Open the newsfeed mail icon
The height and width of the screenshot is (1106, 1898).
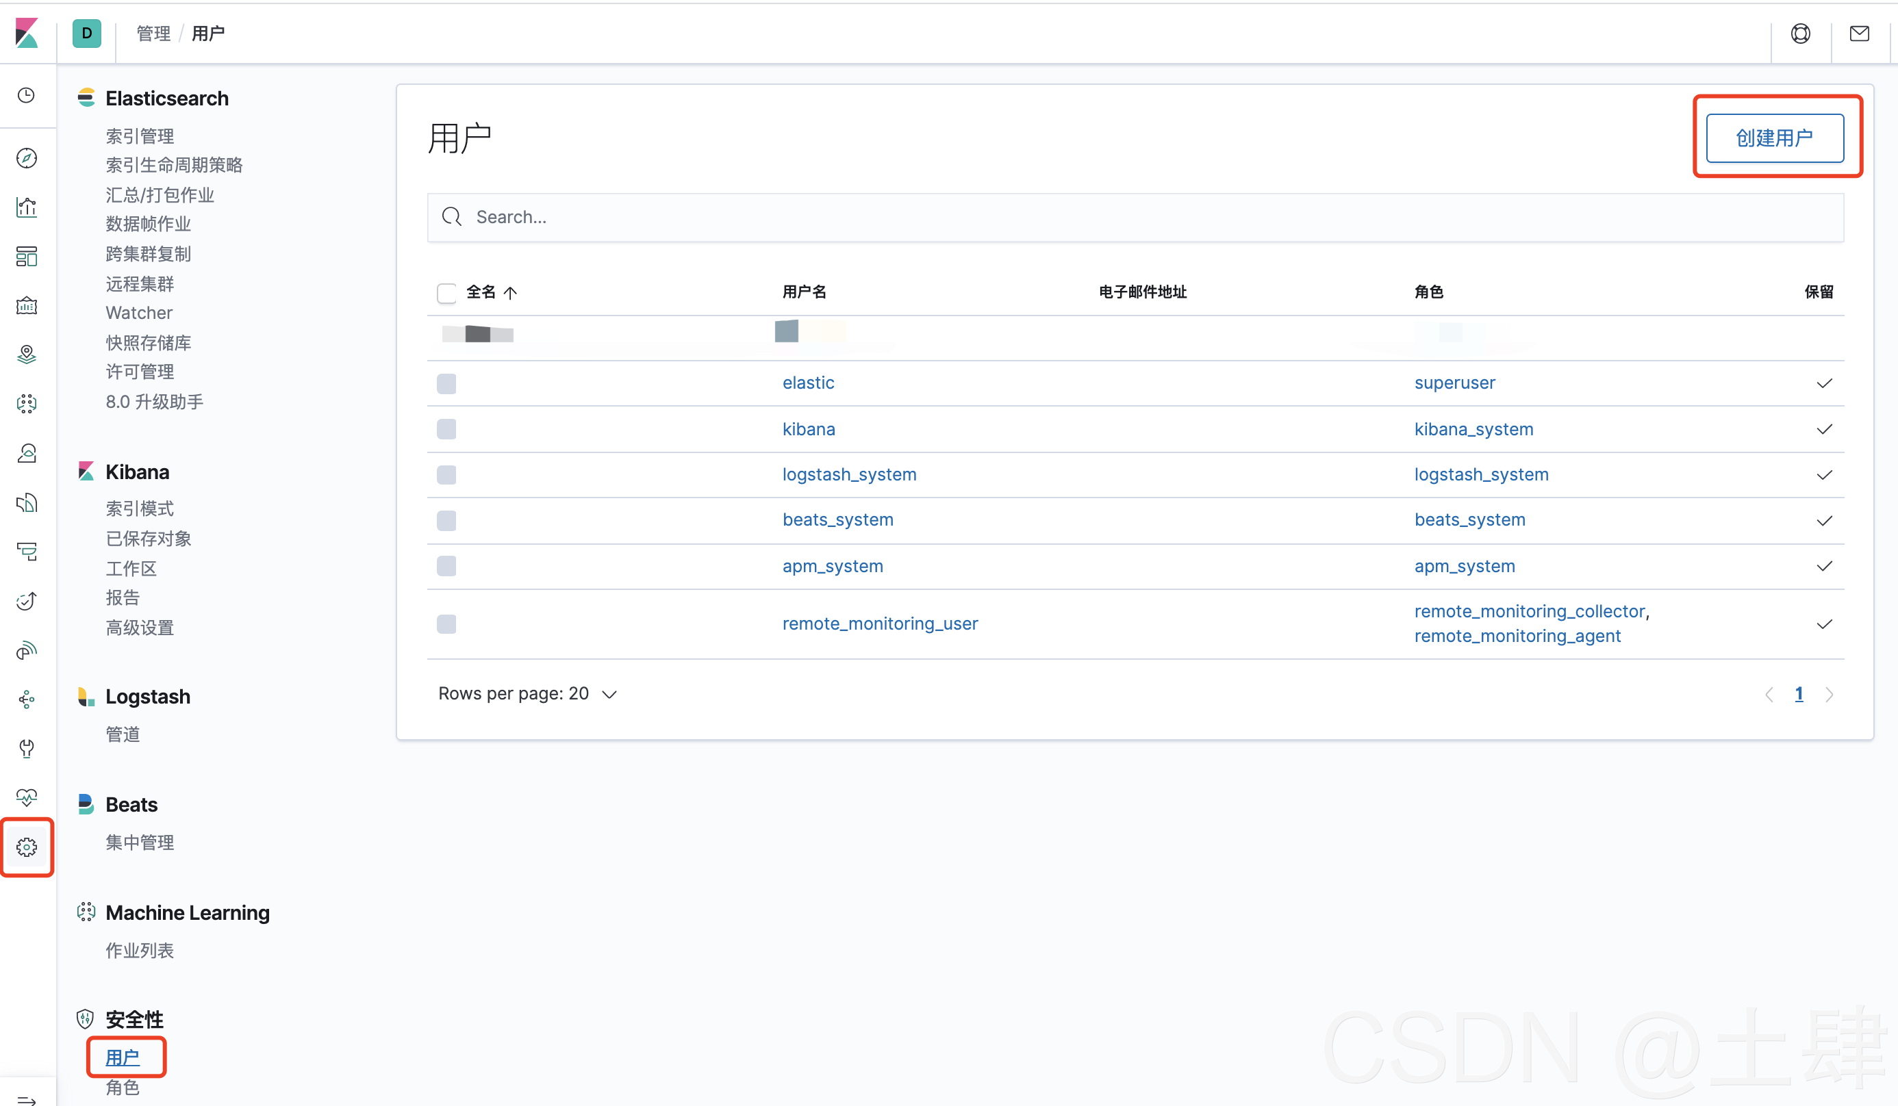(x=1859, y=33)
